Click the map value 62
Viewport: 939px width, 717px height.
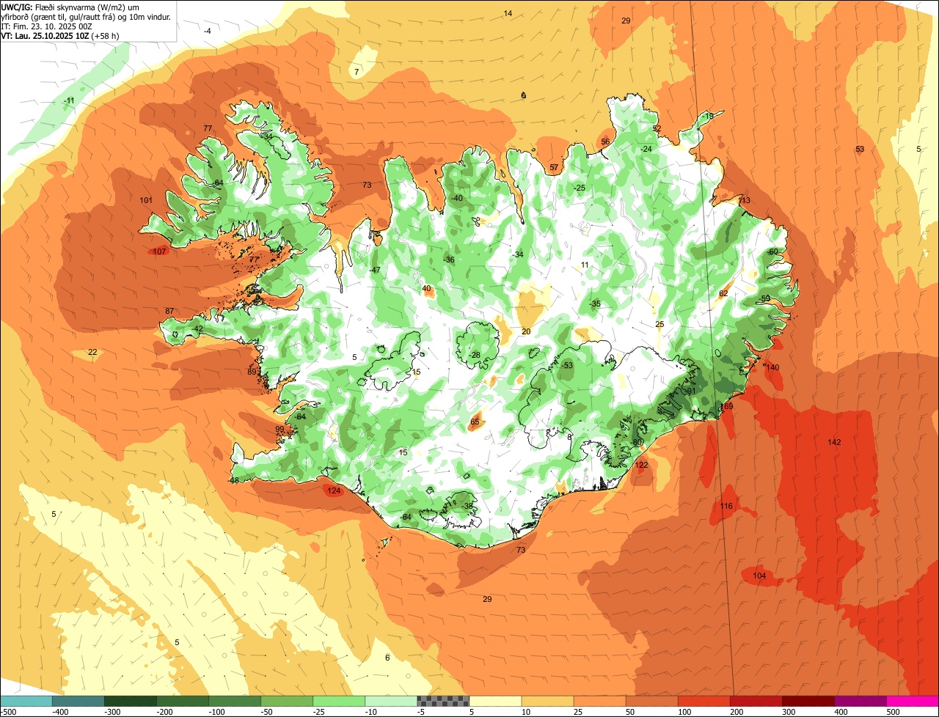[x=723, y=294]
